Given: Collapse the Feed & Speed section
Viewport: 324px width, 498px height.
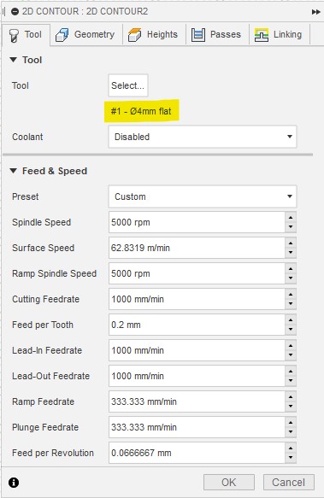Looking at the screenshot, I should [13, 171].
